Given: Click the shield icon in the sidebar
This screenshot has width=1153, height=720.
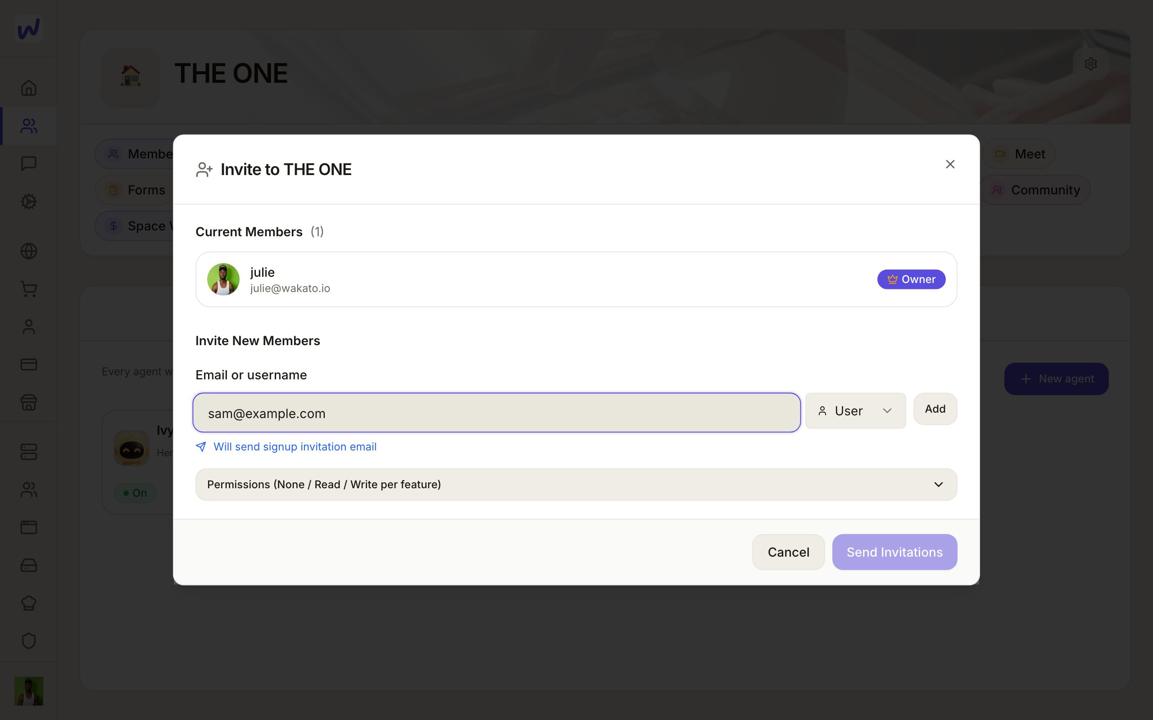Looking at the screenshot, I should pyautogui.click(x=28, y=640).
